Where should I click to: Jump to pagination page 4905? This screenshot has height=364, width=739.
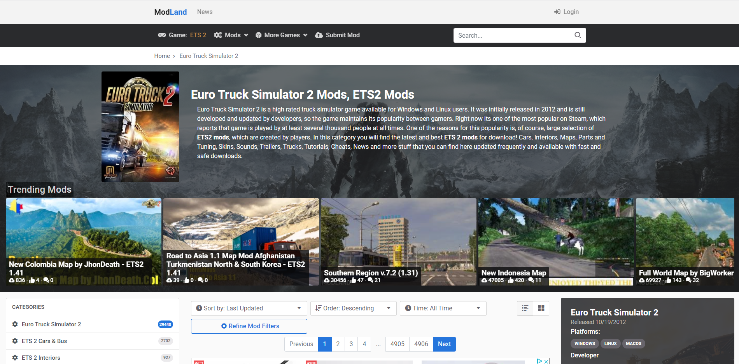[x=398, y=344]
